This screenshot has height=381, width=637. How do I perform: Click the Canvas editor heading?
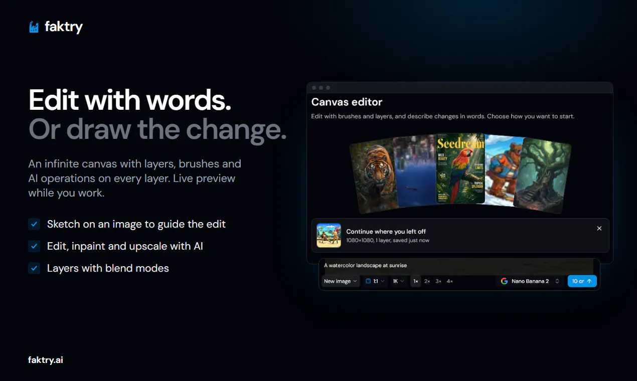click(347, 102)
